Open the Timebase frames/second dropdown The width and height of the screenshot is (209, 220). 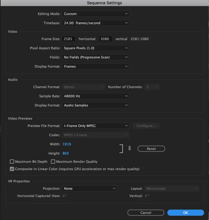pyautogui.click(x=96, y=23)
